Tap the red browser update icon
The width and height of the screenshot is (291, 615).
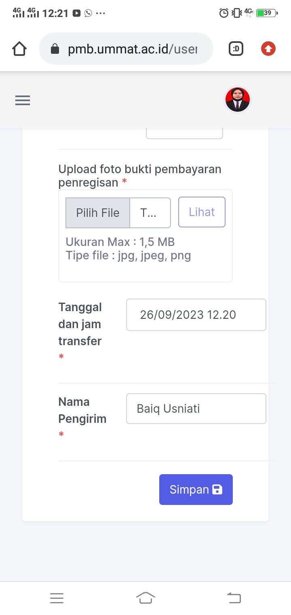(x=268, y=49)
